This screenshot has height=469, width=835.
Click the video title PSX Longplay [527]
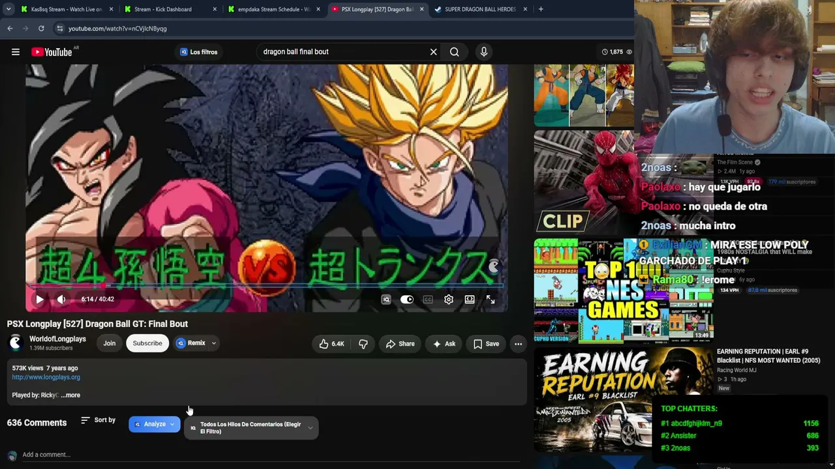pyautogui.click(x=97, y=324)
